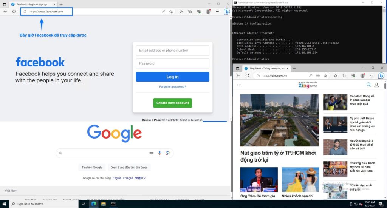Open tab actions menu in Facebook window

tap(4, 4)
